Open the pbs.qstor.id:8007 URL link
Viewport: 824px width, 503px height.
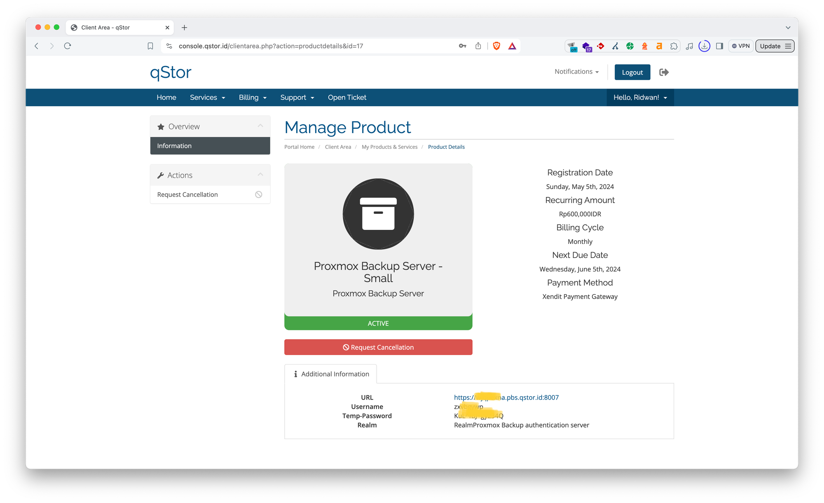[506, 398]
